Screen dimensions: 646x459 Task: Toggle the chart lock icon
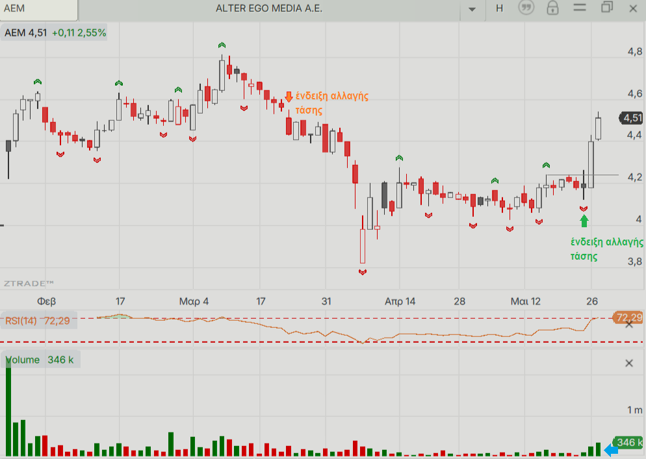(552, 8)
